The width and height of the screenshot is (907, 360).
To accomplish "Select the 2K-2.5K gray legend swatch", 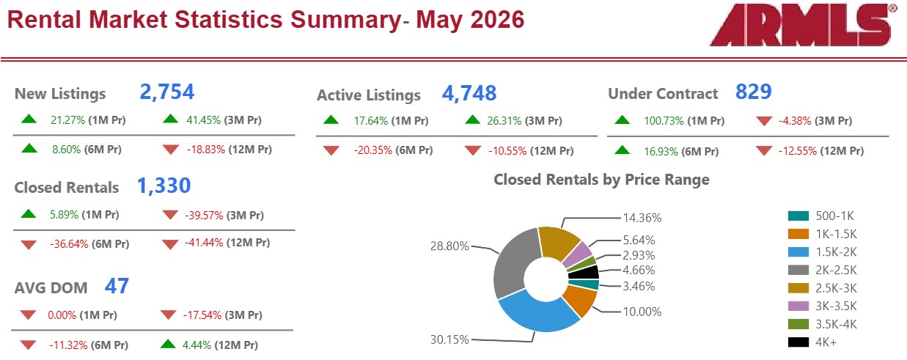I will [798, 270].
